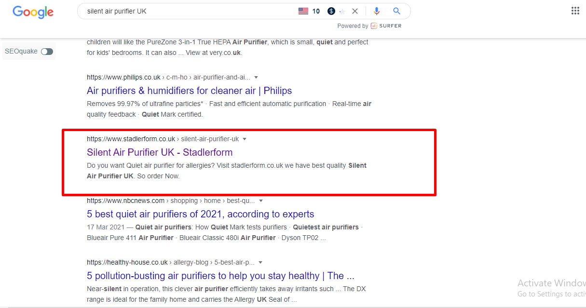Viewport: 586px width, 308px height.
Task: Expand dropdown arrow next to NBC News URL
Action: tap(261, 201)
